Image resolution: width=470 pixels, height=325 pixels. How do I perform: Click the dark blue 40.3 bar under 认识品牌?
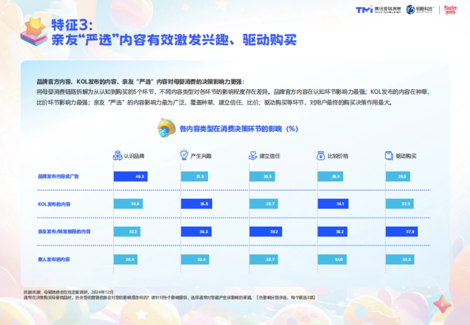130,176
